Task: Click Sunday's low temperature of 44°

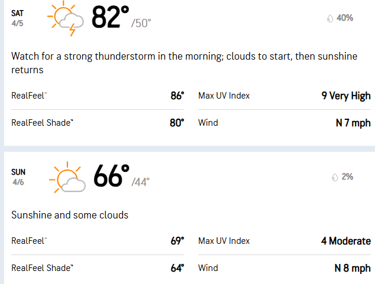Action: [x=141, y=181]
